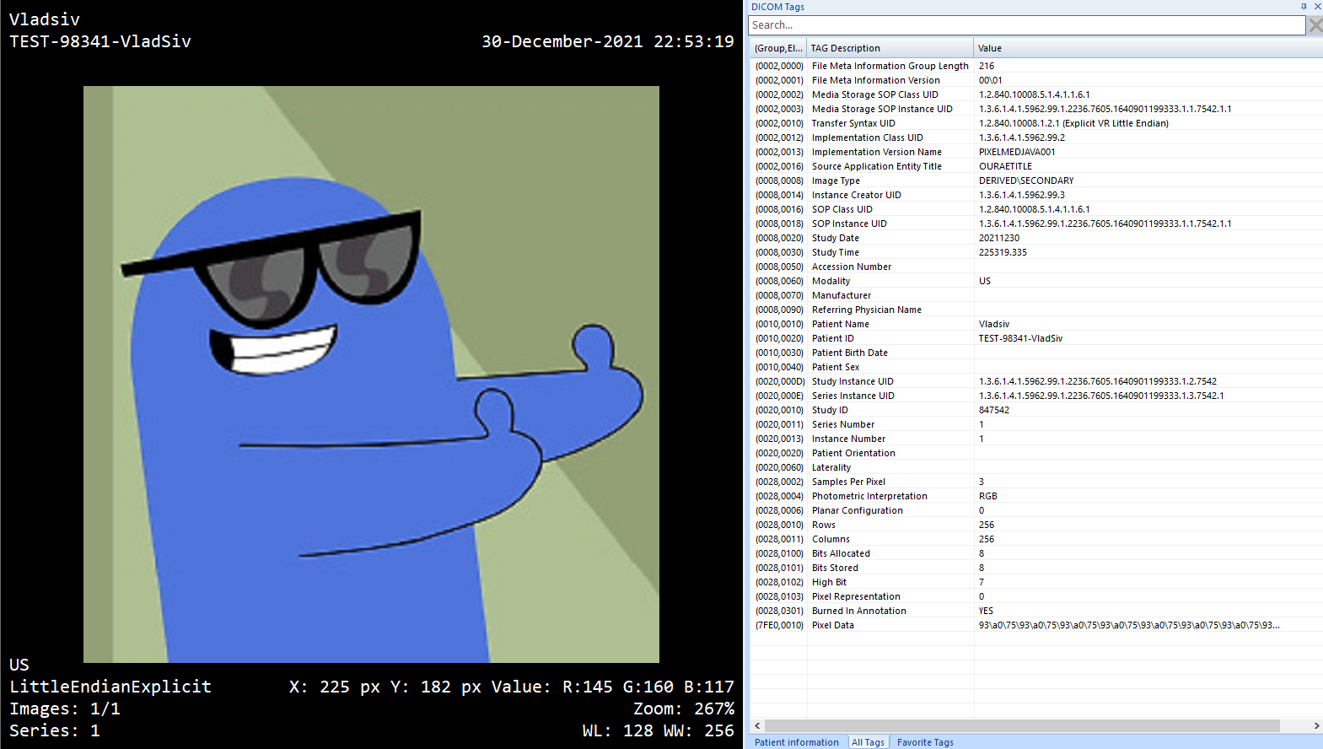
Task: Switch to All Tags tab
Action: click(x=868, y=742)
